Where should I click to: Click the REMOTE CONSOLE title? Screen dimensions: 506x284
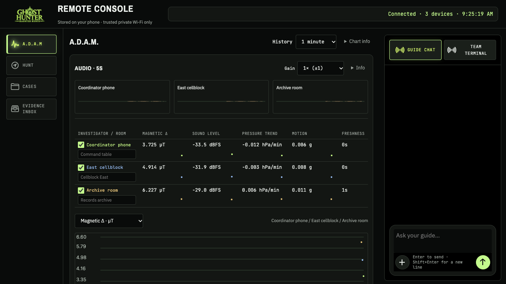(x=95, y=9)
